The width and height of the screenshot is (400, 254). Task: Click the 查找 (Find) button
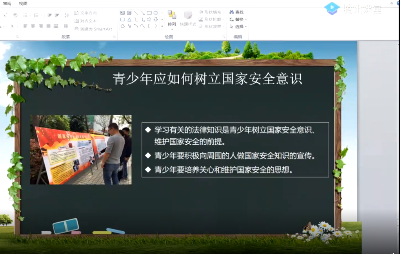click(237, 13)
